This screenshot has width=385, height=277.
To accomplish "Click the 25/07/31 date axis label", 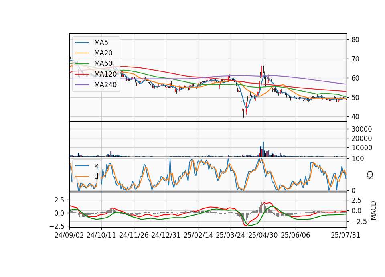I will (345, 235).
